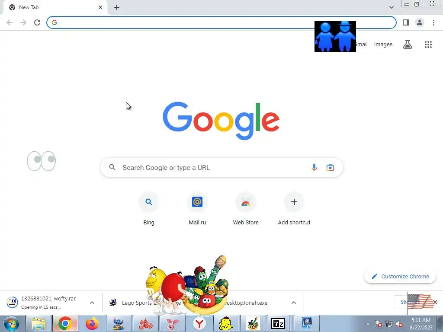The image size is (443, 332).
Task: Open the tab search dropdown arrow
Action: pyautogui.click(x=391, y=7)
